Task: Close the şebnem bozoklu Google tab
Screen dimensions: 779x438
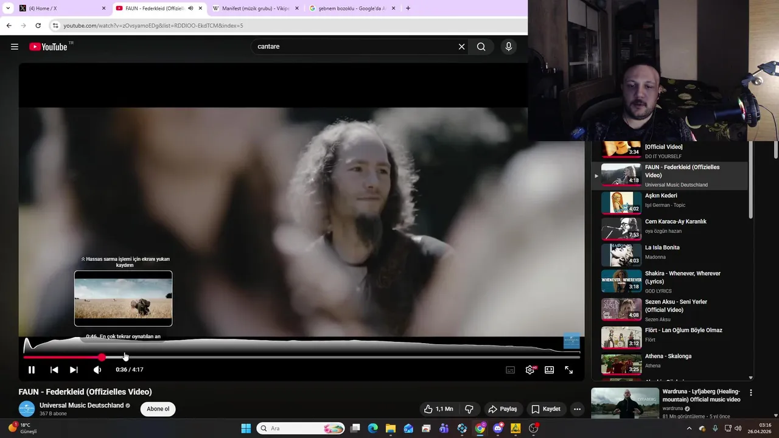Action: coord(394,9)
